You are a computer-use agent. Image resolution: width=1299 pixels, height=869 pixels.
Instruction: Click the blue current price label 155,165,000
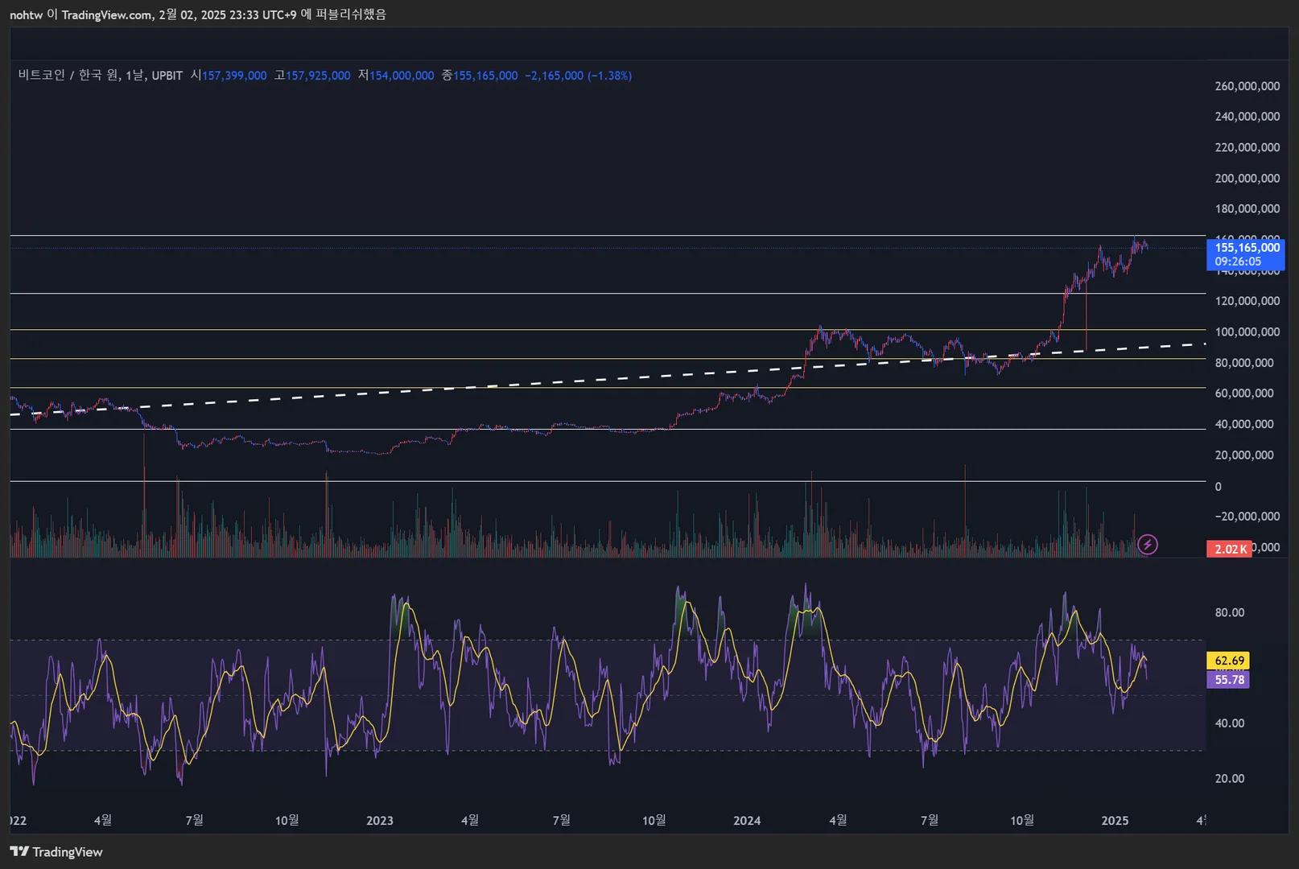[x=1246, y=248]
